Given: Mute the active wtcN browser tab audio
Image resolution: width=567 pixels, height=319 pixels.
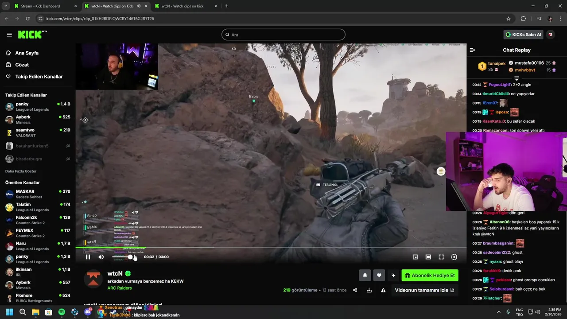Looking at the screenshot, I should point(139,6).
